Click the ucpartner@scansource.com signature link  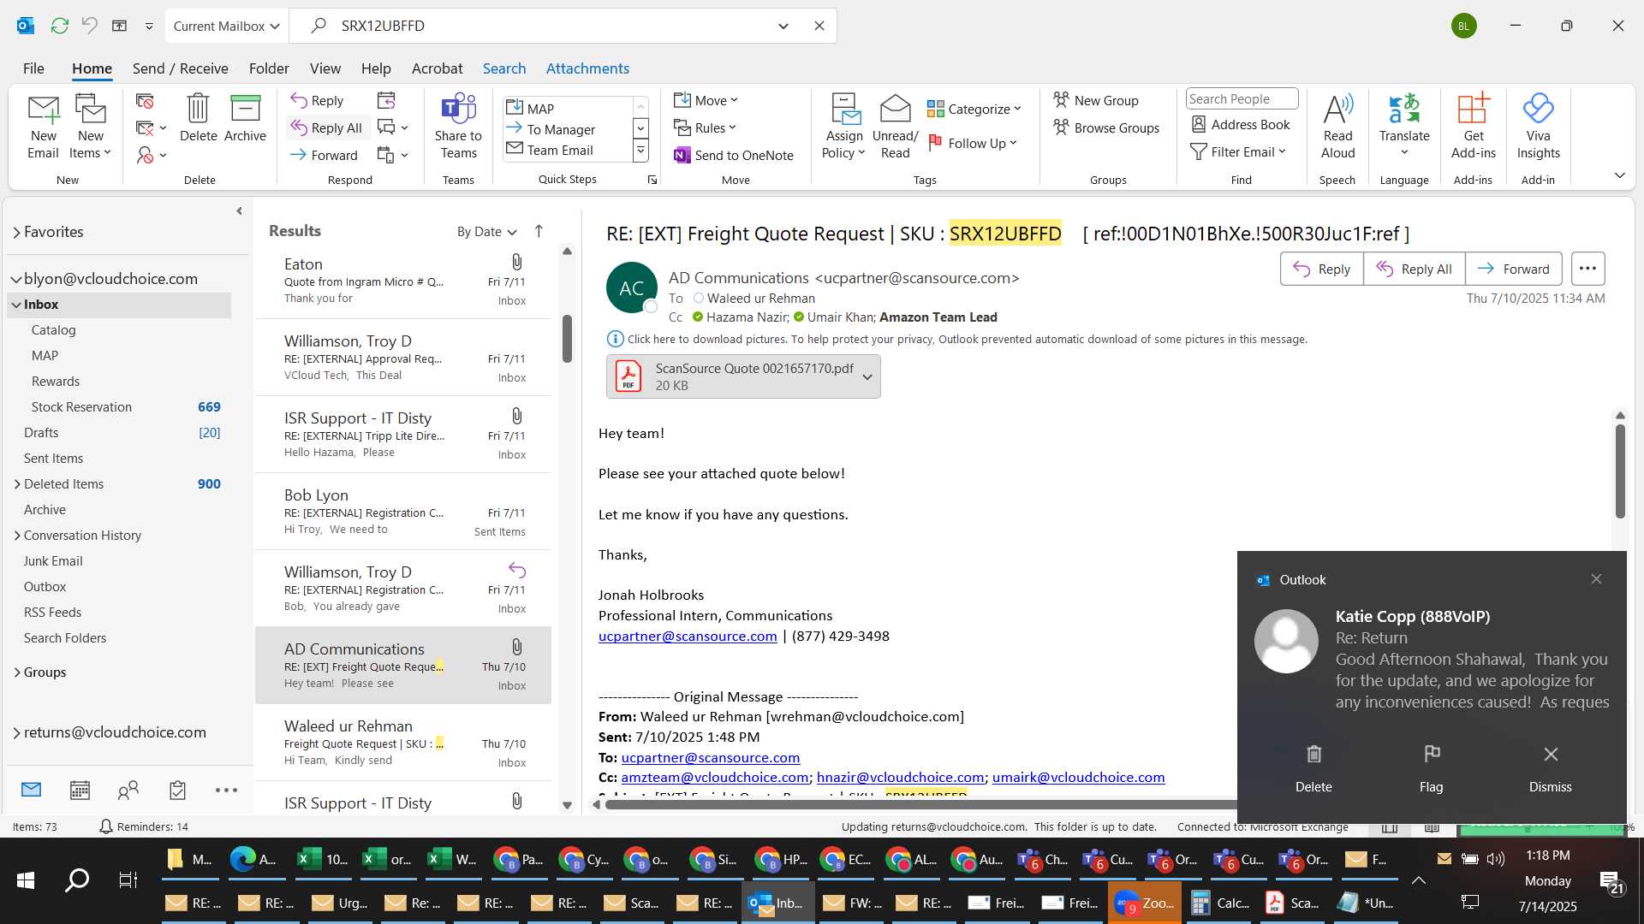[x=688, y=636]
